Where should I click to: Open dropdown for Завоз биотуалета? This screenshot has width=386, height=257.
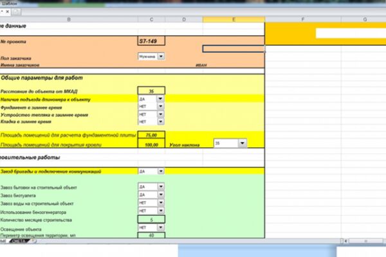pos(161,195)
